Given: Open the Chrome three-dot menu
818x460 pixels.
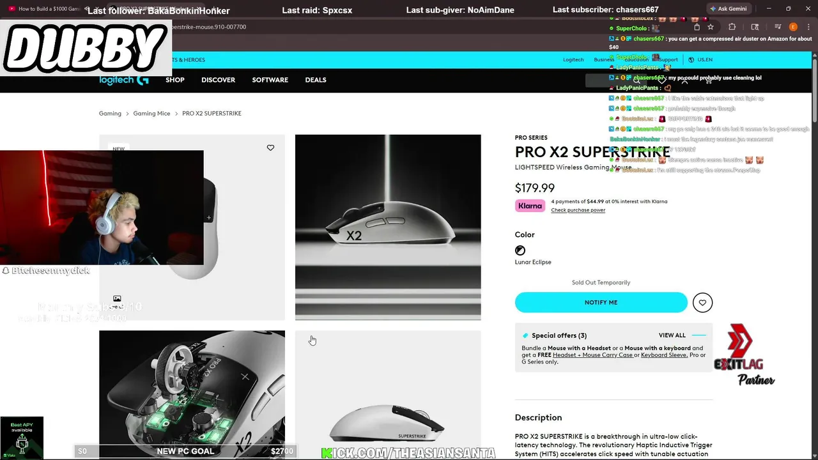Looking at the screenshot, I should pos(807,27).
